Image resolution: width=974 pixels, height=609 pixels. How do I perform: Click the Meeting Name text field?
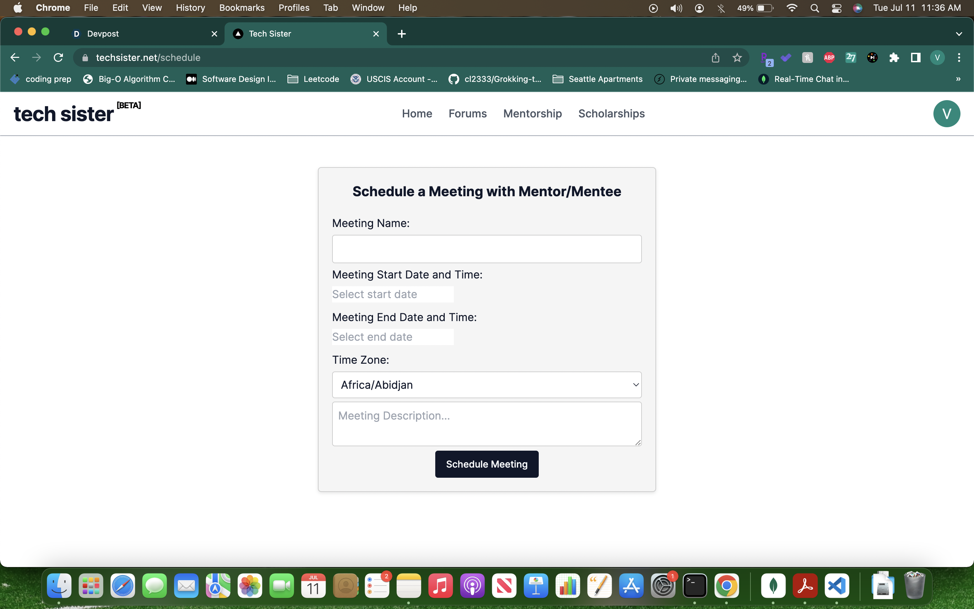coord(486,249)
